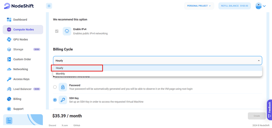Click the NodeShift logo

pos(19,6)
